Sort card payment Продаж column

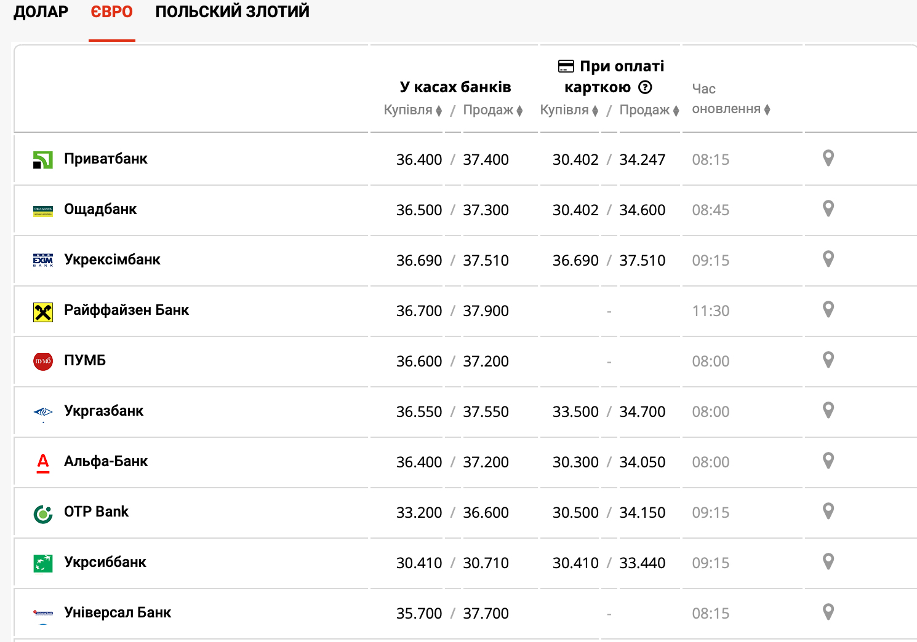tap(649, 110)
